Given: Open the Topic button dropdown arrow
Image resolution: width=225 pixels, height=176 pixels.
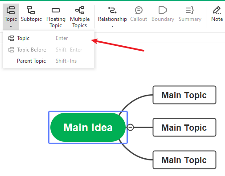Looking at the screenshot, I should click(11, 26).
